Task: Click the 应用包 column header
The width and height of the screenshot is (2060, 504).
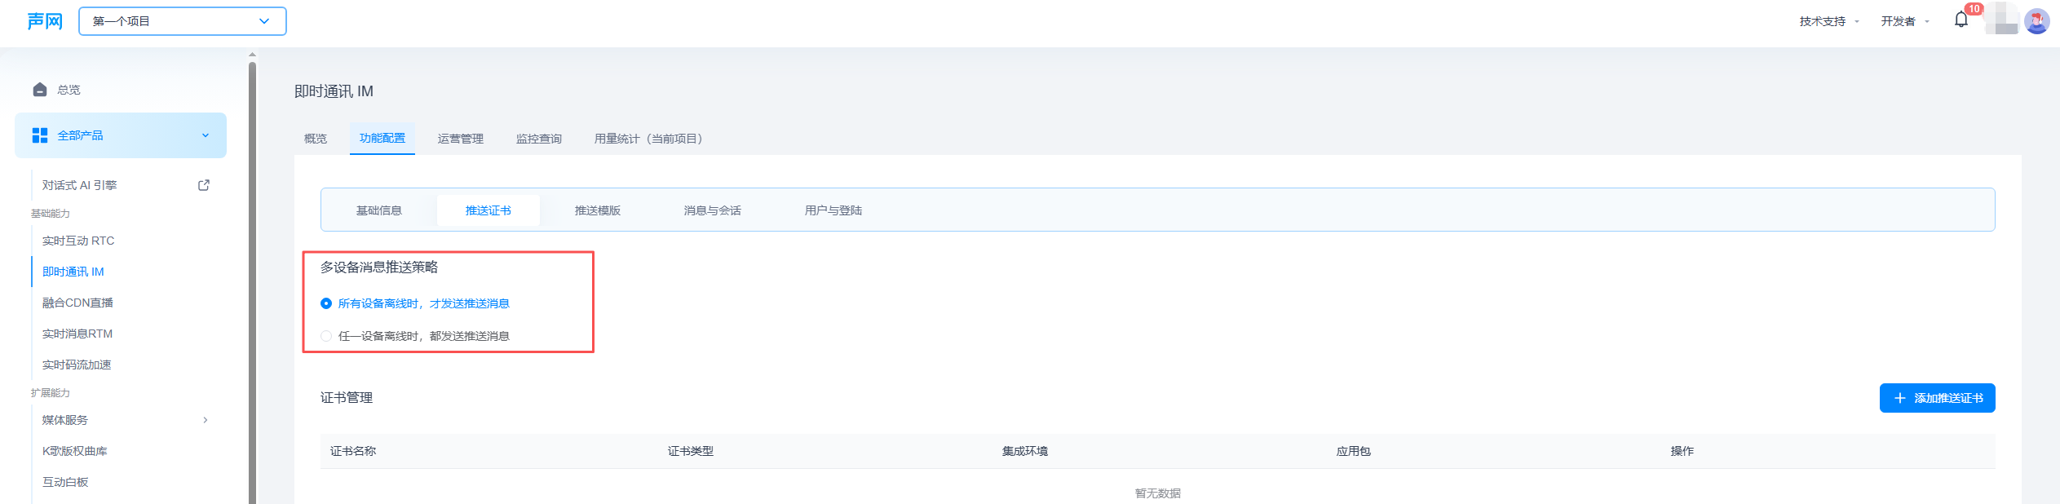Action: click(x=1354, y=451)
